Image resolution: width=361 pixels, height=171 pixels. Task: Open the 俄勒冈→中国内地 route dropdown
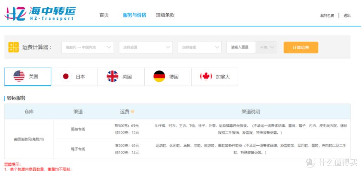88,47
